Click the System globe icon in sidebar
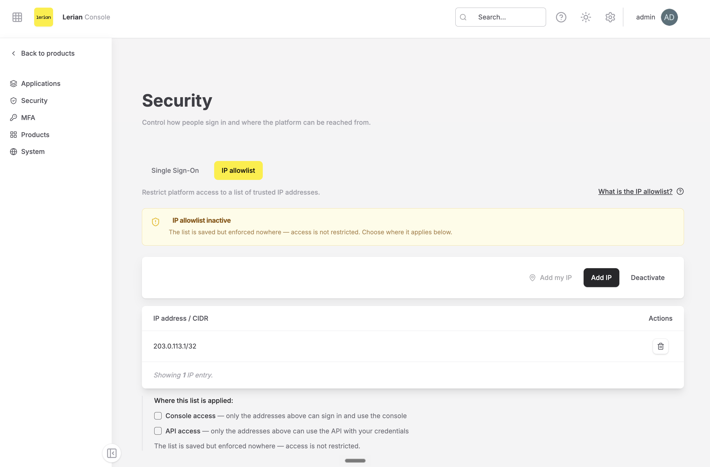This screenshot has height=467, width=710. pyautogui.click(x=13, y=152)
